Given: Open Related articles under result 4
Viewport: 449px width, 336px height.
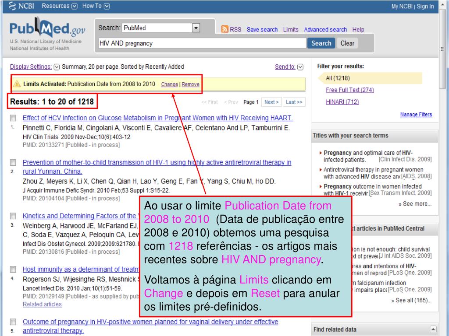Looking at the screenshot, I should (42, 304).
